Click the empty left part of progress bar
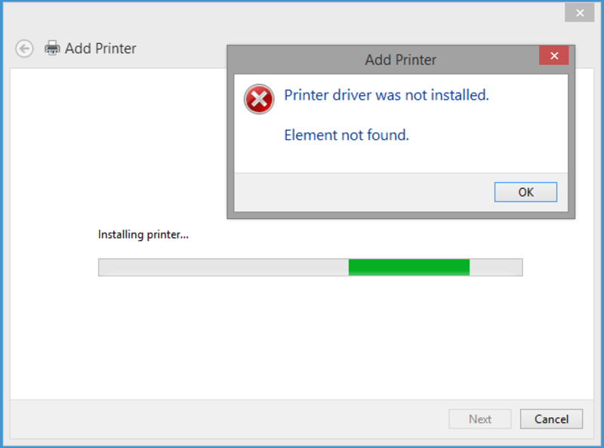Viewport: 604px width, 448px height. (x=223, y=267)
